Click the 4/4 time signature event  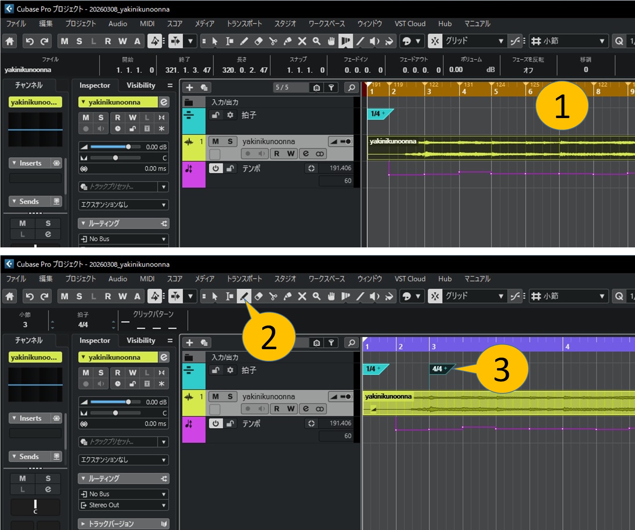(x=438, y=369)
